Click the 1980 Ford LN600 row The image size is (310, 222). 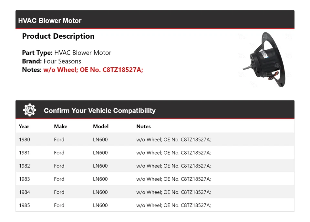tap(155, 140)
